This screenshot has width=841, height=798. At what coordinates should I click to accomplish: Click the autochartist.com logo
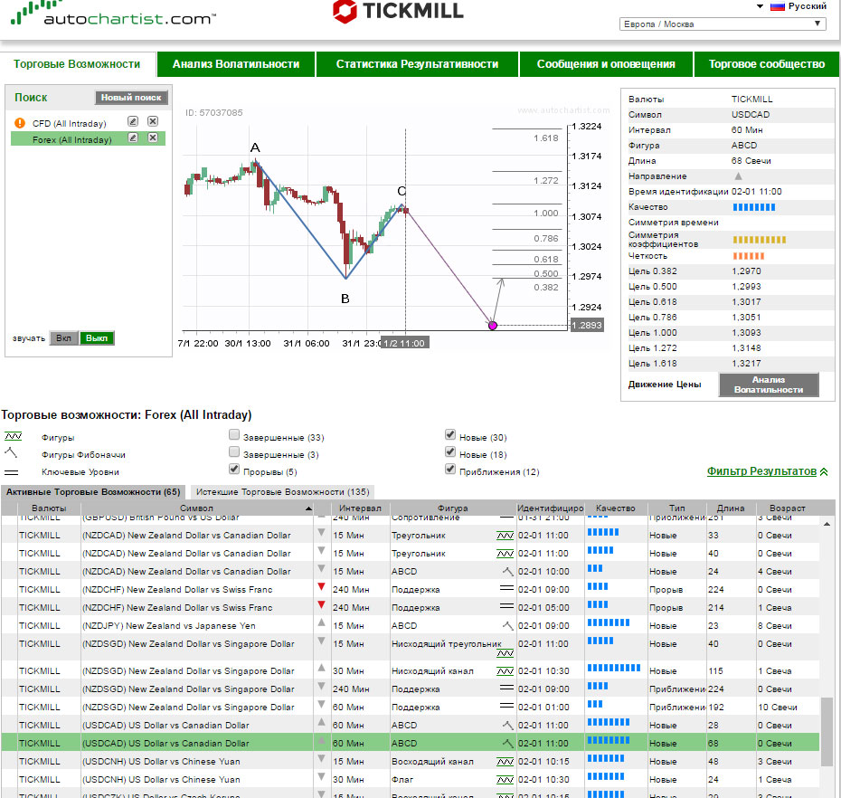pyautogui.click(x=113, y=14)
